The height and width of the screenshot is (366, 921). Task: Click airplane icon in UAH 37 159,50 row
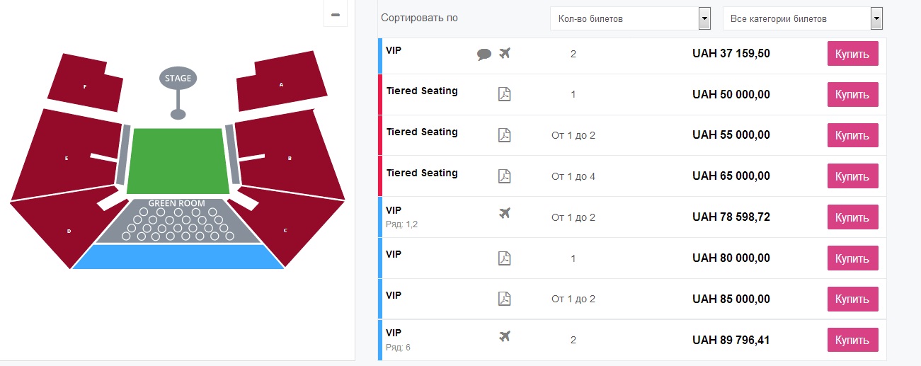coord(504,53)
